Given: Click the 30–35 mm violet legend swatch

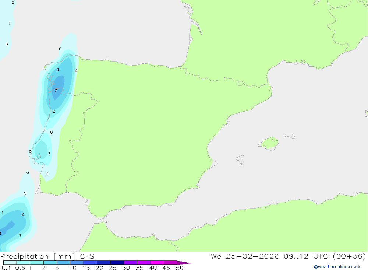Looking at the screenshot, I should tap(131, 263).
